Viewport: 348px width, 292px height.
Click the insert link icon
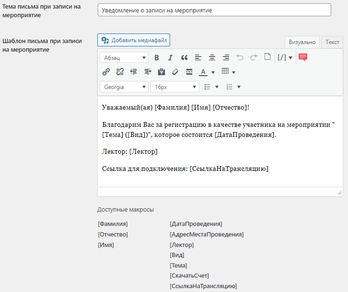coord(106,72)
